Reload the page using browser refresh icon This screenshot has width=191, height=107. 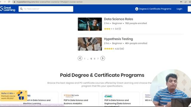tap(9, 2)
